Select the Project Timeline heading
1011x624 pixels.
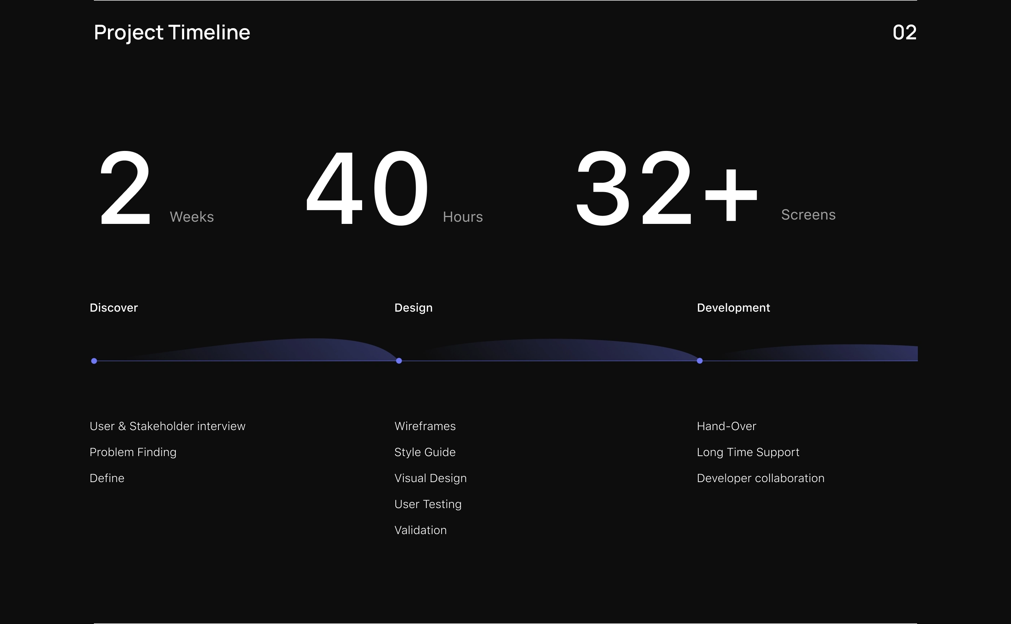pos(172,32)
